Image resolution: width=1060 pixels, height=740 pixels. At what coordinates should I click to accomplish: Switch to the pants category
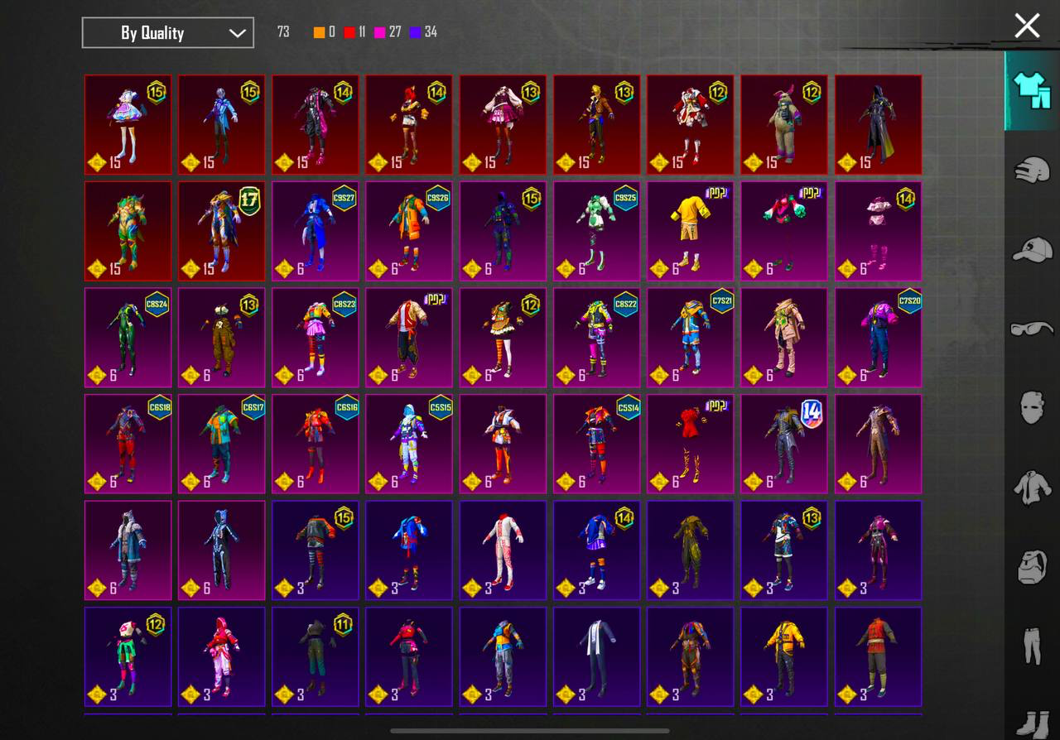pyautogui.click(x=1032, y=646)
